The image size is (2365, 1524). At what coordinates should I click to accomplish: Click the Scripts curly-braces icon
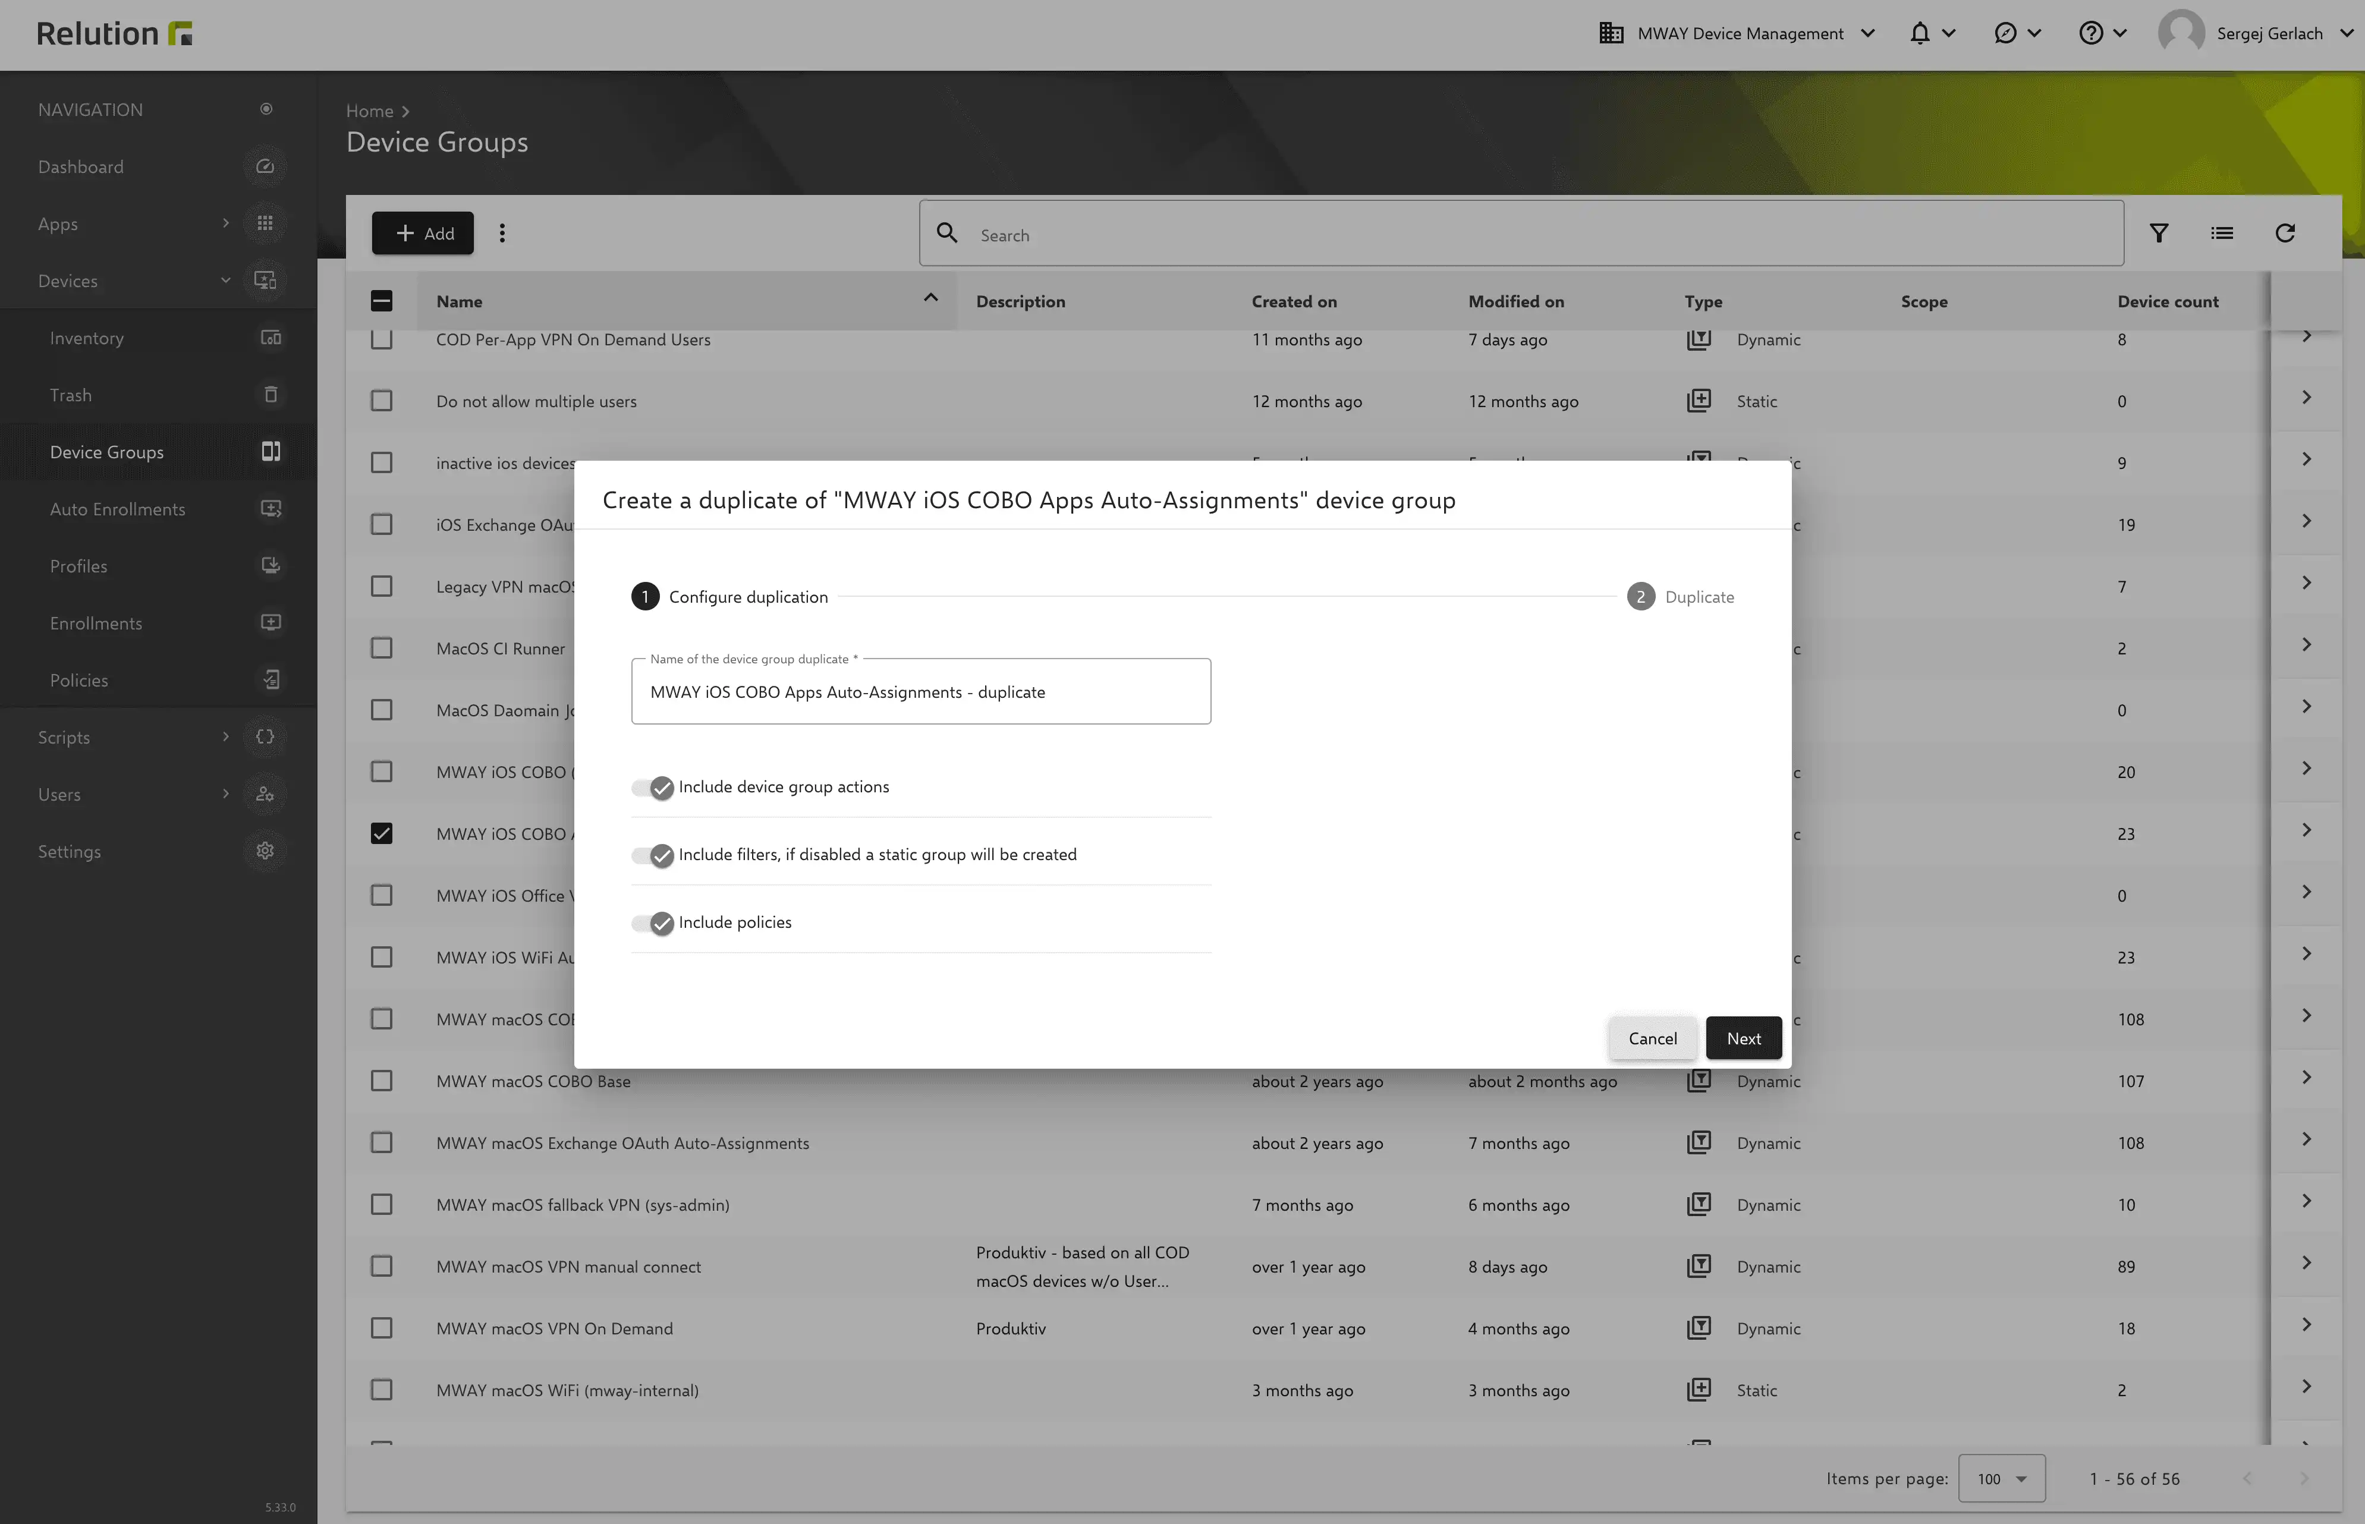click(265, 736)
